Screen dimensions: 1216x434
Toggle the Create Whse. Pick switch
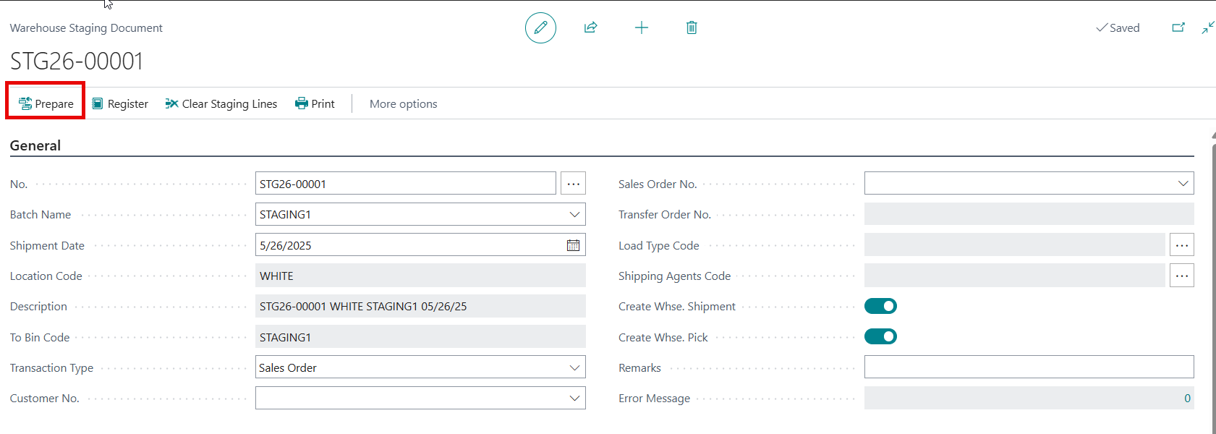point(880,337)
